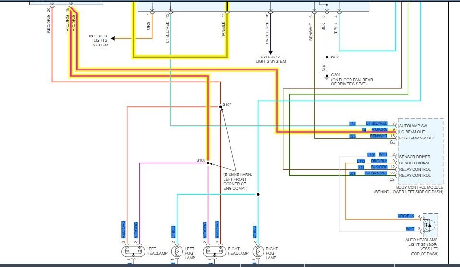Click the EXTERIOR LIGHTS SYSTEM label

[x=270, y=59]
